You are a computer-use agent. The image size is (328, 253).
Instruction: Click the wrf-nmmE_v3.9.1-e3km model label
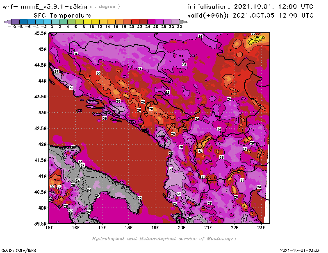click(44, 7)
